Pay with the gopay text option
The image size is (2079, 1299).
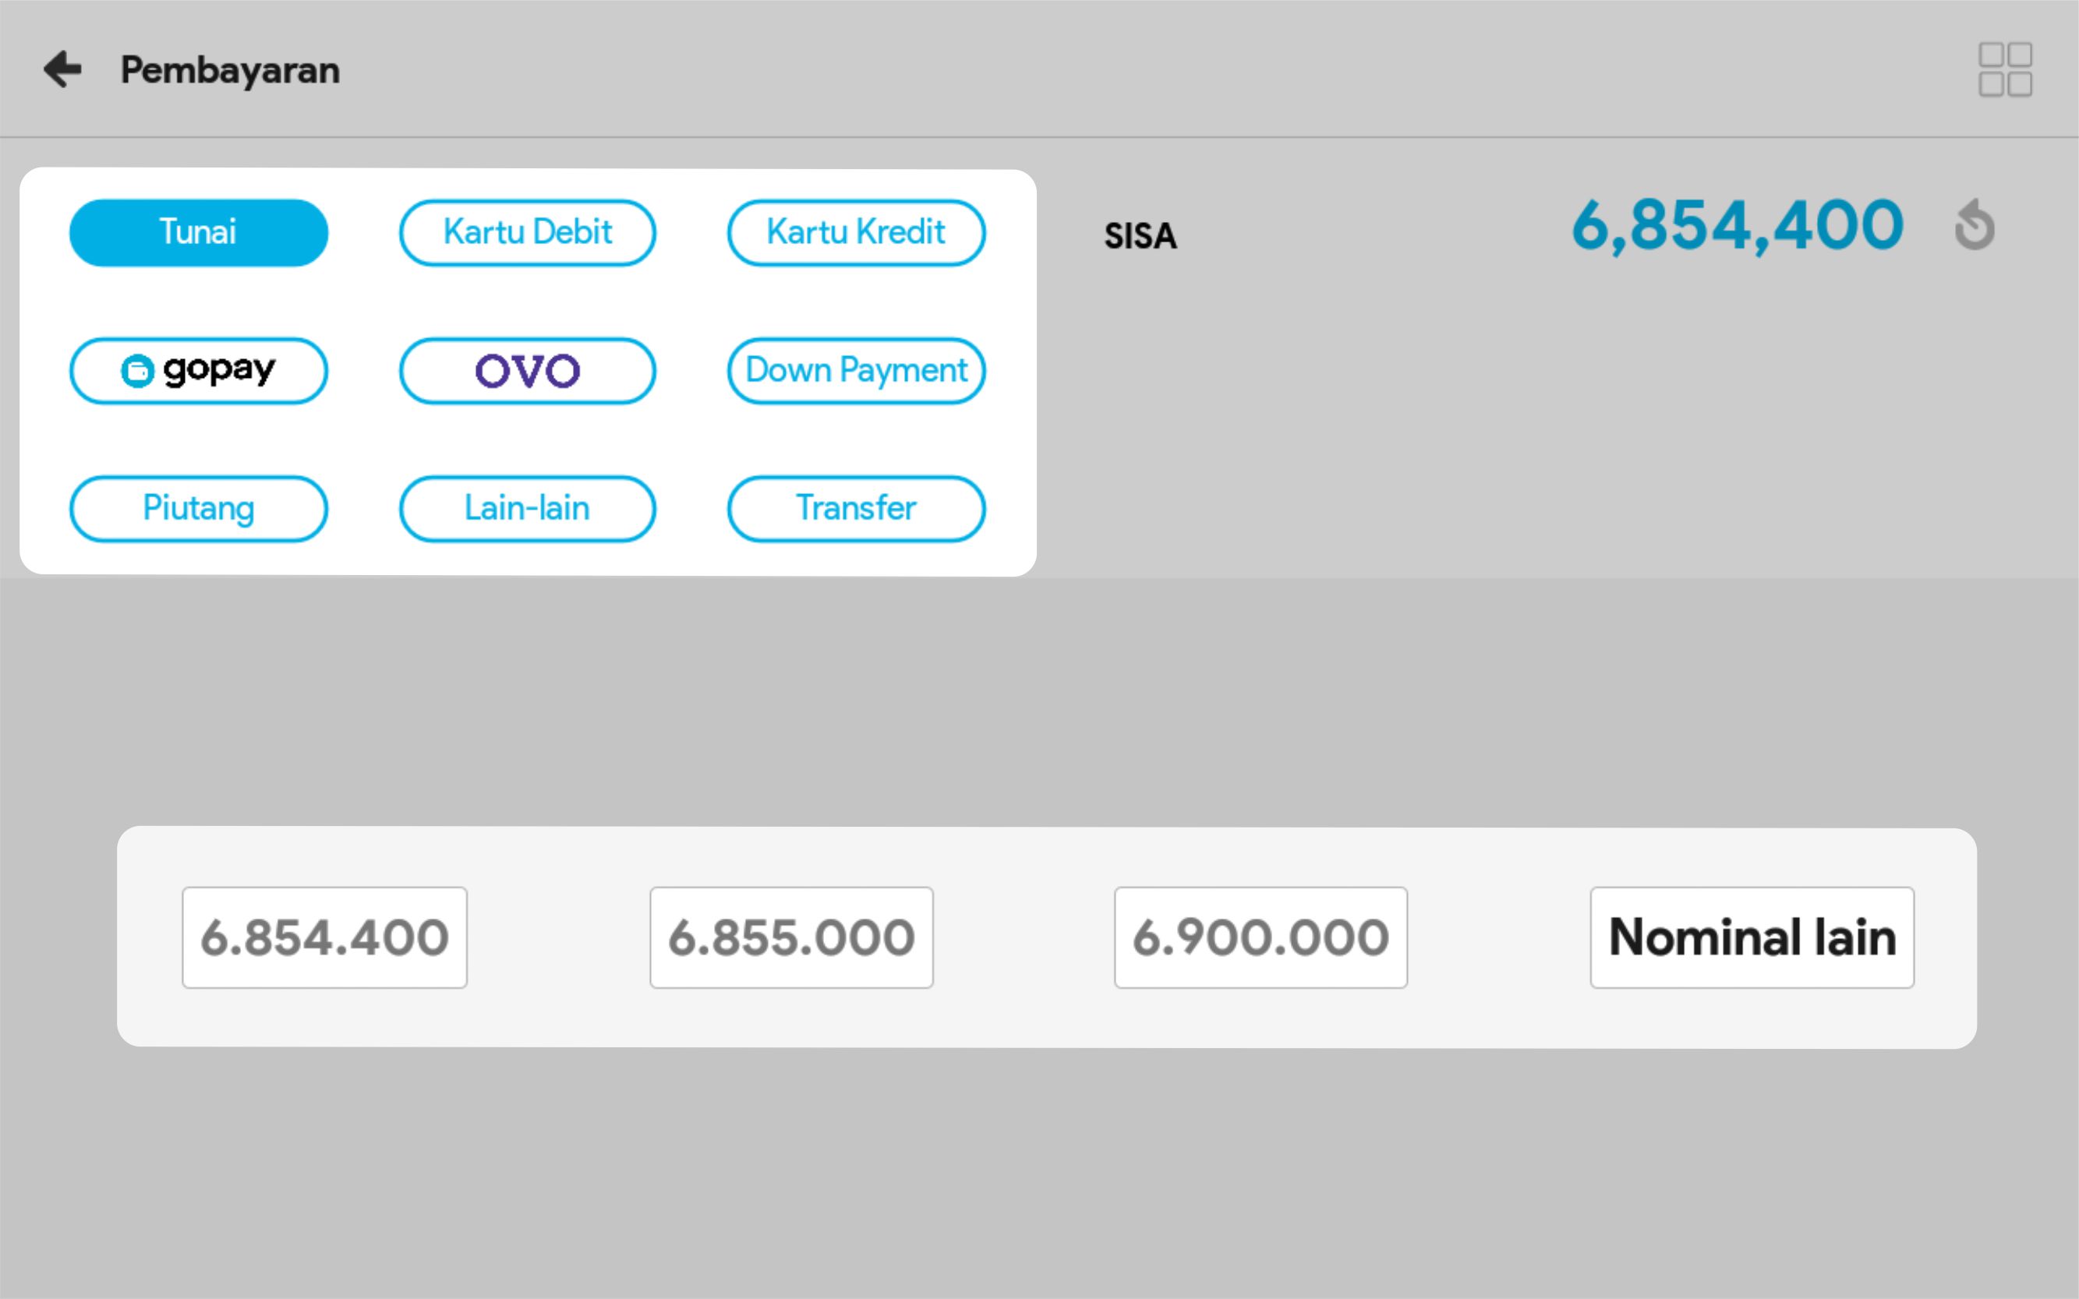(x=220, y=369)
